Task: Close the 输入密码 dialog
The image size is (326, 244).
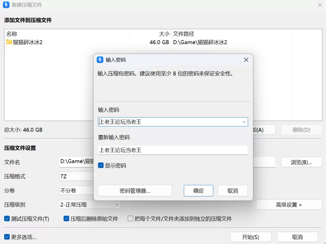Action: click(x=246, y=60)
